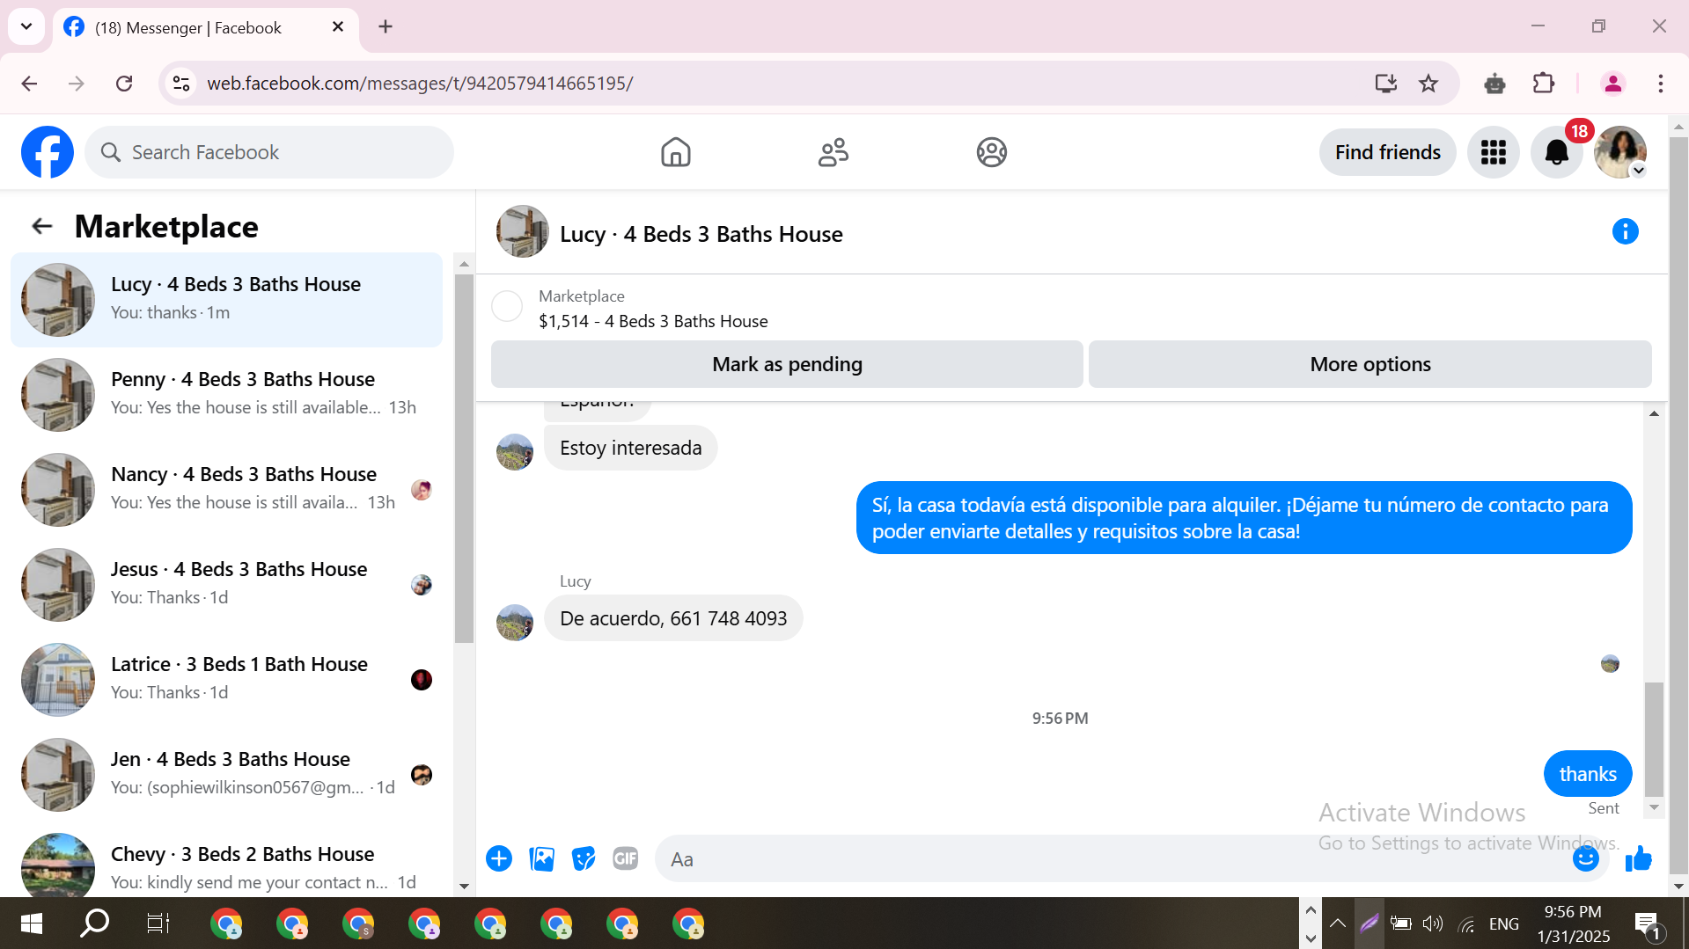
Task: Open the Friends icon in top navigation
Action: 833,152
